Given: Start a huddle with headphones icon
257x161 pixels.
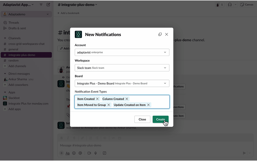Looking at the screenshot, I should [230, 5].
